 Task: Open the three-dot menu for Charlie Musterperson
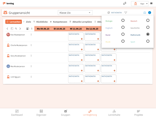point(31,45)
